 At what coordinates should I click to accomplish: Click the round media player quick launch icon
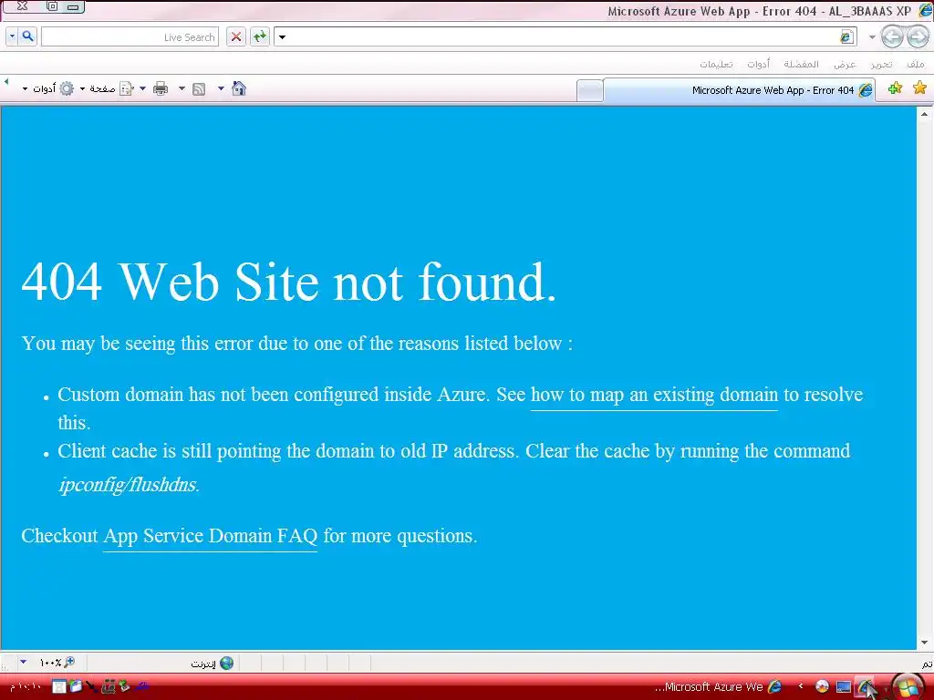pos(822,687)
